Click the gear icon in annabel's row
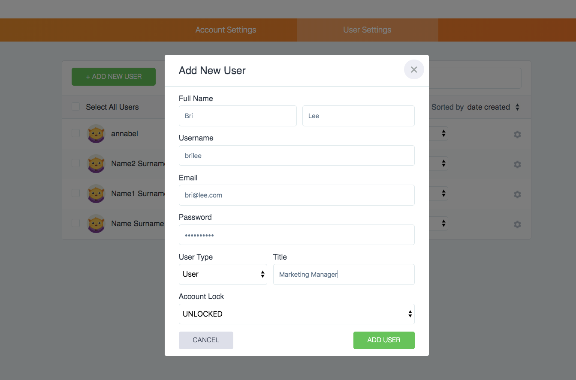This screenshot has width=576, height=380. click(517, 135)
